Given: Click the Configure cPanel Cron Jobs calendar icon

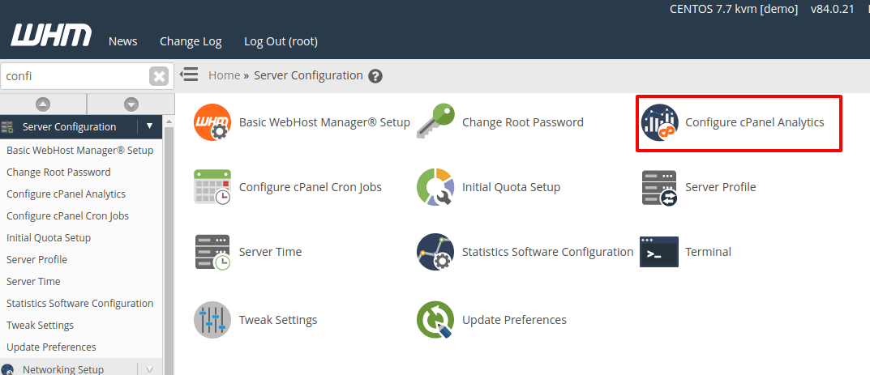Looking at the screenshot, I should point(212,187).
